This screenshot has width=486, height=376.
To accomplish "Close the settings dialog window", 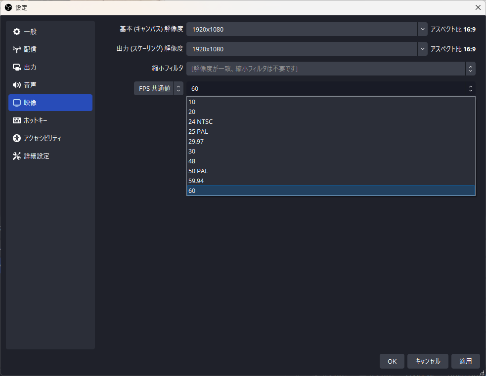I will click(478, 7).
